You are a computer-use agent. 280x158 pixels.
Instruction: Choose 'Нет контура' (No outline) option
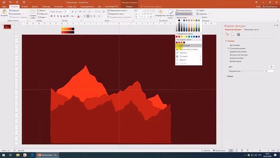click(x=189, y=46)
